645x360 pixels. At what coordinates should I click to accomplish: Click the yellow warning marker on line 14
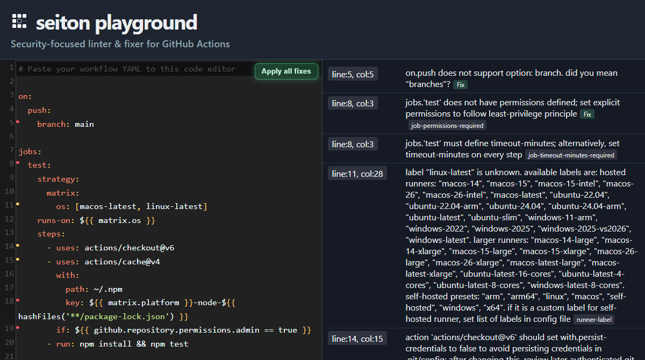pos(17,245)
